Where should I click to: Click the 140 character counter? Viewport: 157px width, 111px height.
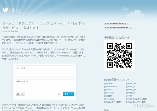click(x=59, y=94)
